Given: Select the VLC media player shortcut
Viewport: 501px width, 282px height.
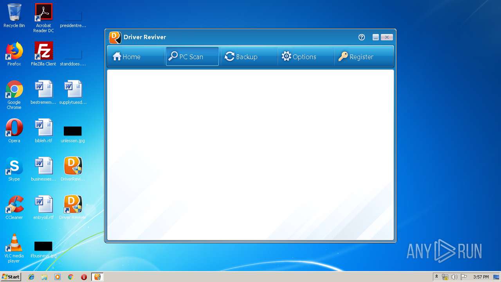Looking at the screenshot, I should (14, 248).
